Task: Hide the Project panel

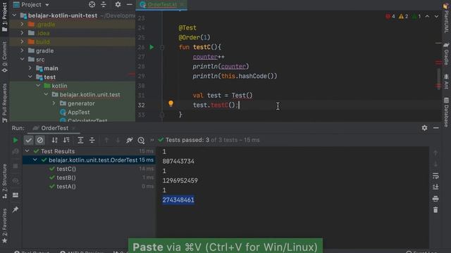Action: point(130,5)
